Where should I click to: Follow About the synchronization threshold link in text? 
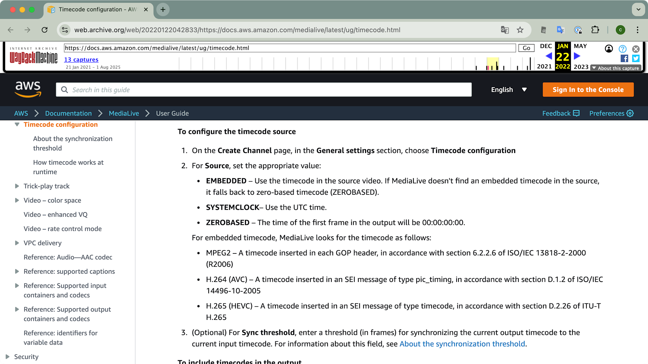462,344
